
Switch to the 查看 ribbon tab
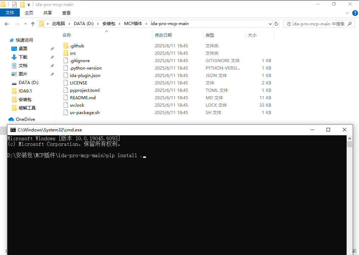[x=66, y=13]
